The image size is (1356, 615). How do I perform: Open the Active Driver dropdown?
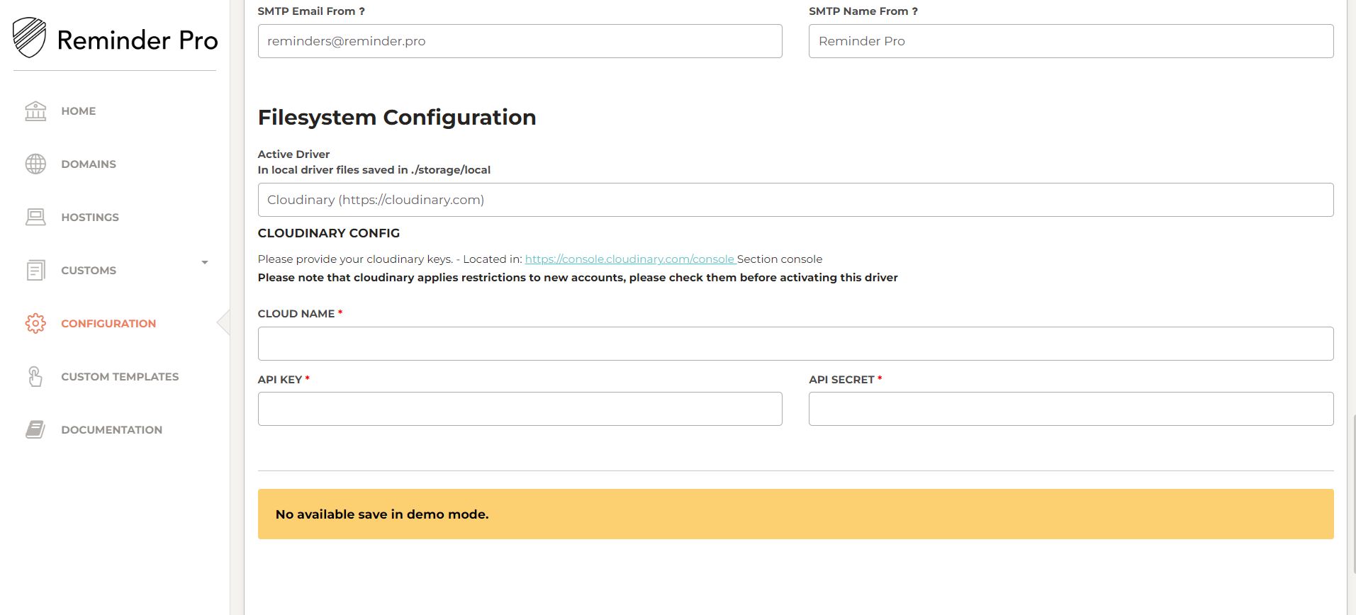click(x=795, y=200)
